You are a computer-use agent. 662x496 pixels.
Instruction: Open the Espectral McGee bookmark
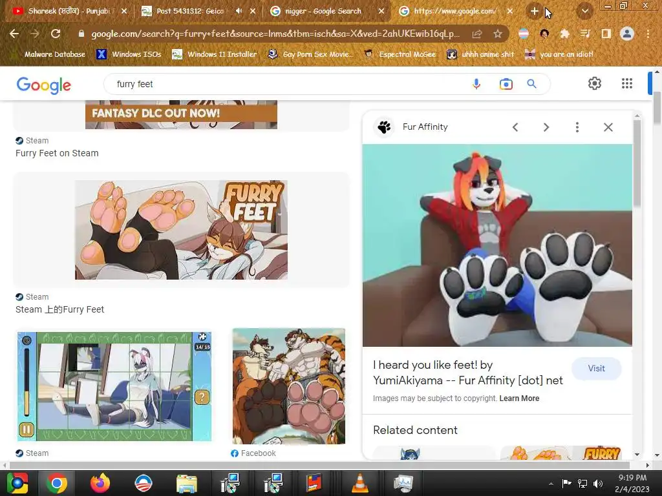tap(400, 54)
